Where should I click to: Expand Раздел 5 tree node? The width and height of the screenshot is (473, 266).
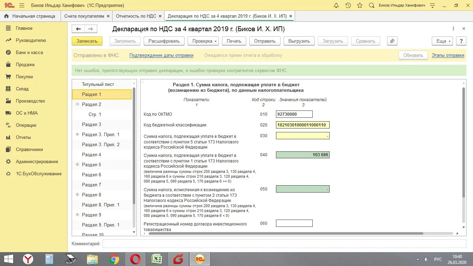(77, 165)
